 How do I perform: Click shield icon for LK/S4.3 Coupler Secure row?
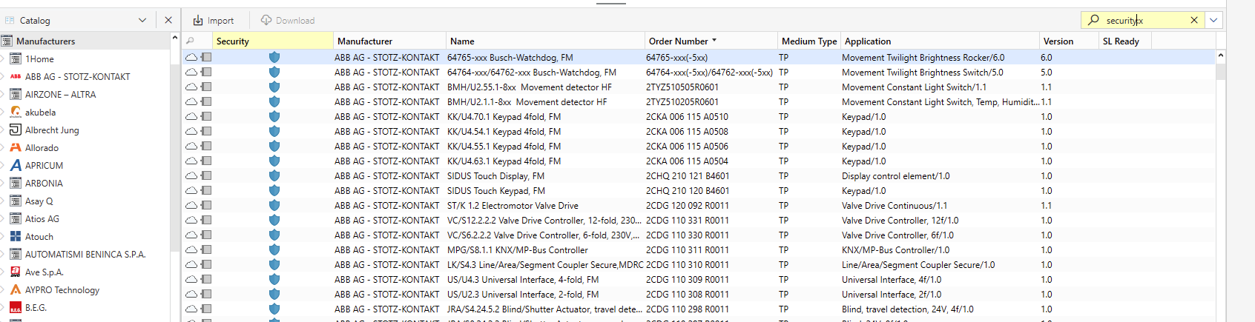tap(274, 264)
